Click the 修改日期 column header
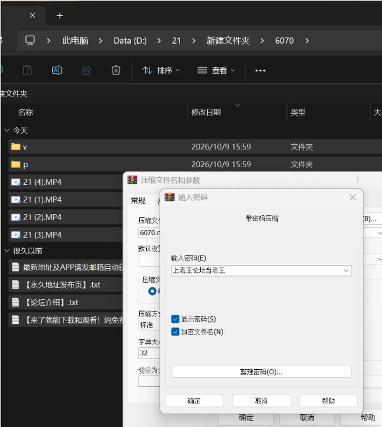Screen dimensions: 382x427 coord(206,112)
